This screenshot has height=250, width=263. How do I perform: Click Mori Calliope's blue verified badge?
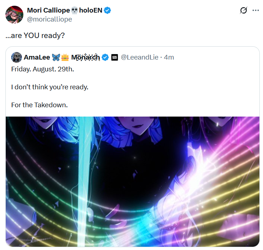[x=107, y=10]
